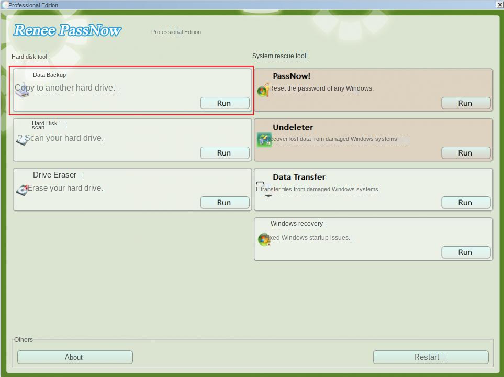Click the Drive Eraser icon

pyautogui.click(x=22, y=190)
